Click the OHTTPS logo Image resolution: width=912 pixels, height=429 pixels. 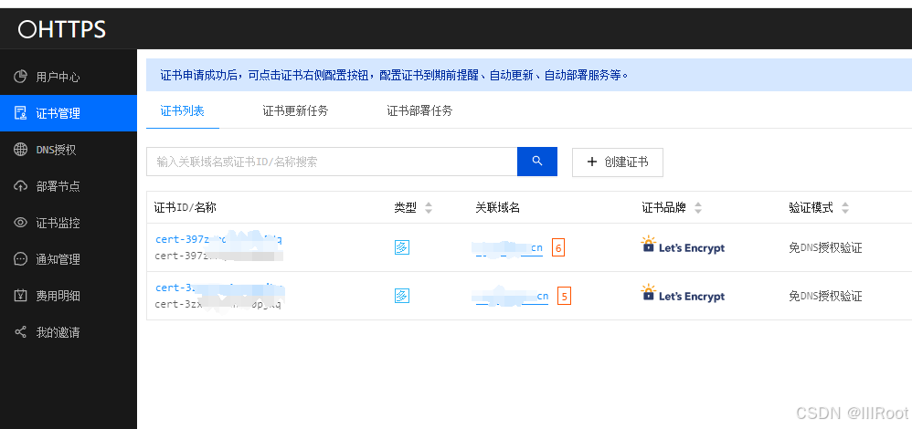coord(61,29)
